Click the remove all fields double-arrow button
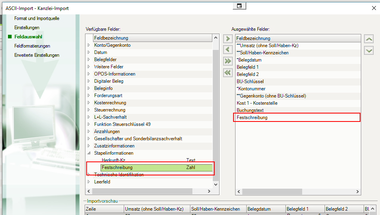380x215 pixels. pos(228,73)
